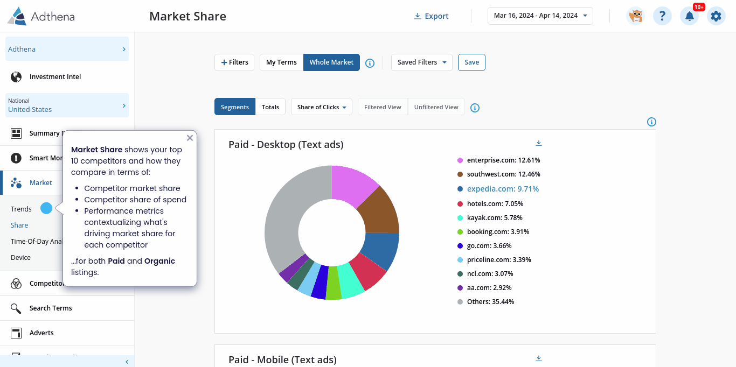Open the Saved Filters dropdown

click(x=422, y=62)
